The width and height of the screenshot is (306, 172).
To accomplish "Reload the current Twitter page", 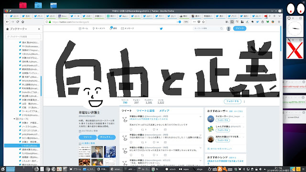I will coord(18,22).
